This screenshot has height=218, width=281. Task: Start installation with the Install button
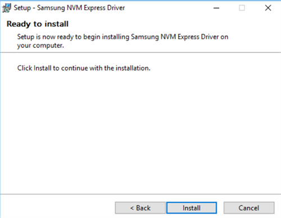pyautogui.click(x=192, y=208)
